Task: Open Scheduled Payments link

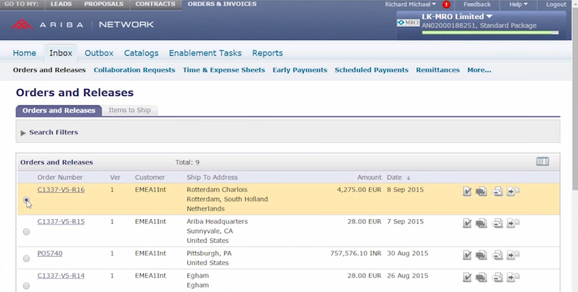Action: [x=371, y=70]
